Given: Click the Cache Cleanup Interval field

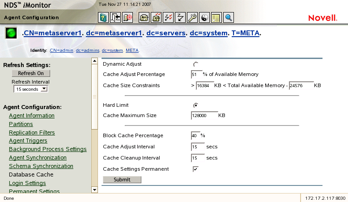Looking at the screenshot, I should coord(198,158).
